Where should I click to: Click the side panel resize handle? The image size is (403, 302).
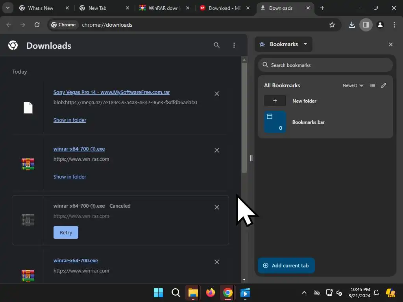click(x=251, y=158)
